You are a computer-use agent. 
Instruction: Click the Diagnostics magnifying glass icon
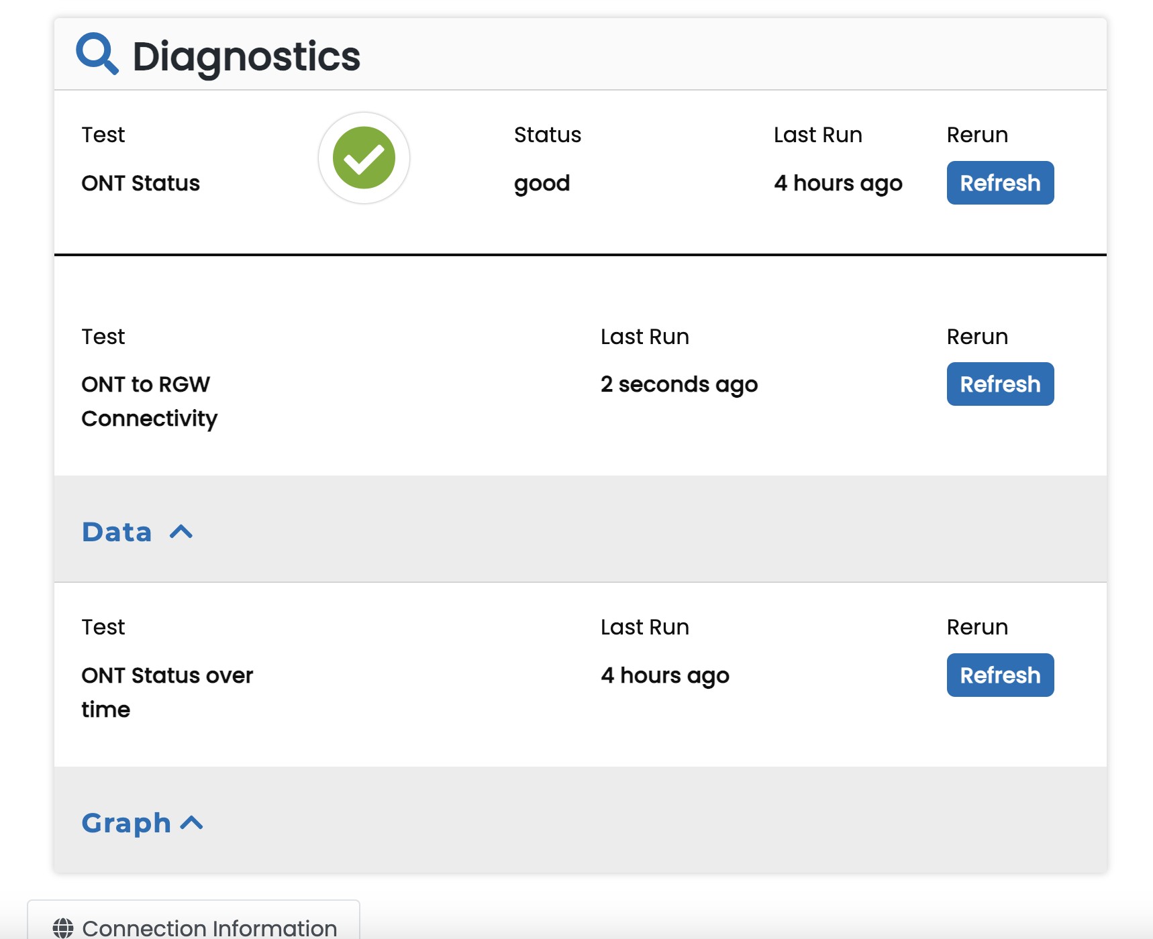point(97,54)
